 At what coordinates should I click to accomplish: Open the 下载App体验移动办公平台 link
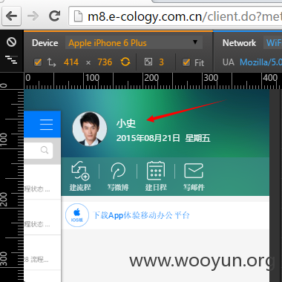[x=141, y=215]
